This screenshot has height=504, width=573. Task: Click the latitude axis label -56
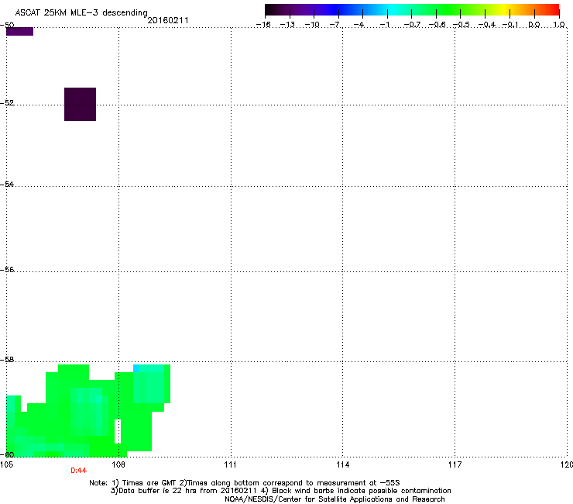7,269
